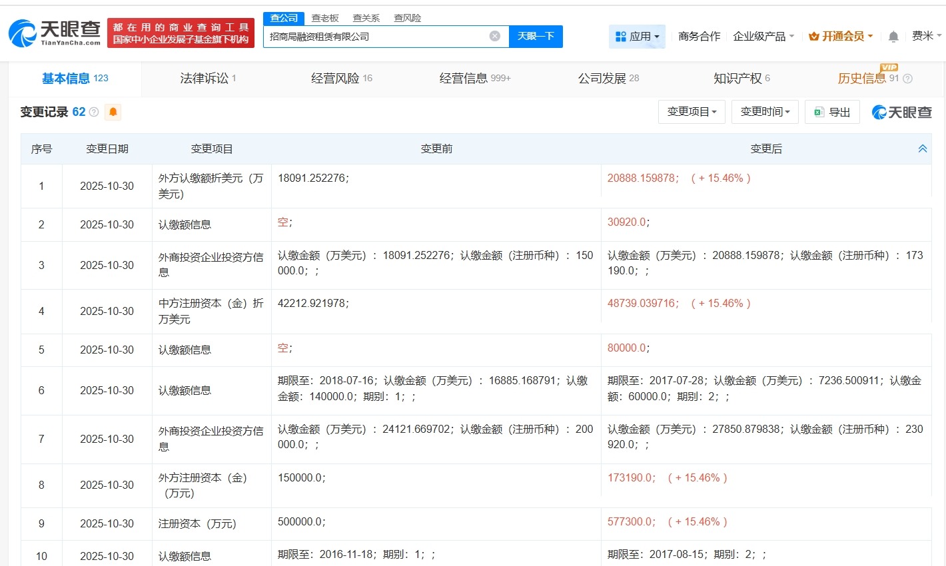Open the 变更项目 filter dropdown
Viewport: 946px width, 566px height.
(692, 112)
